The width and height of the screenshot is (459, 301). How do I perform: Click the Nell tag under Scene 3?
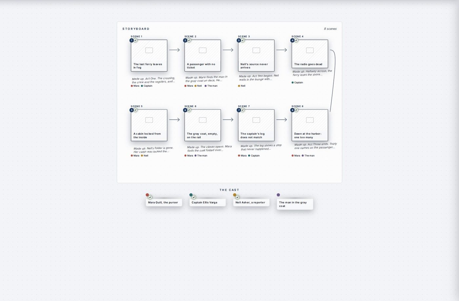pyautogui.click(x=242, y=86)
